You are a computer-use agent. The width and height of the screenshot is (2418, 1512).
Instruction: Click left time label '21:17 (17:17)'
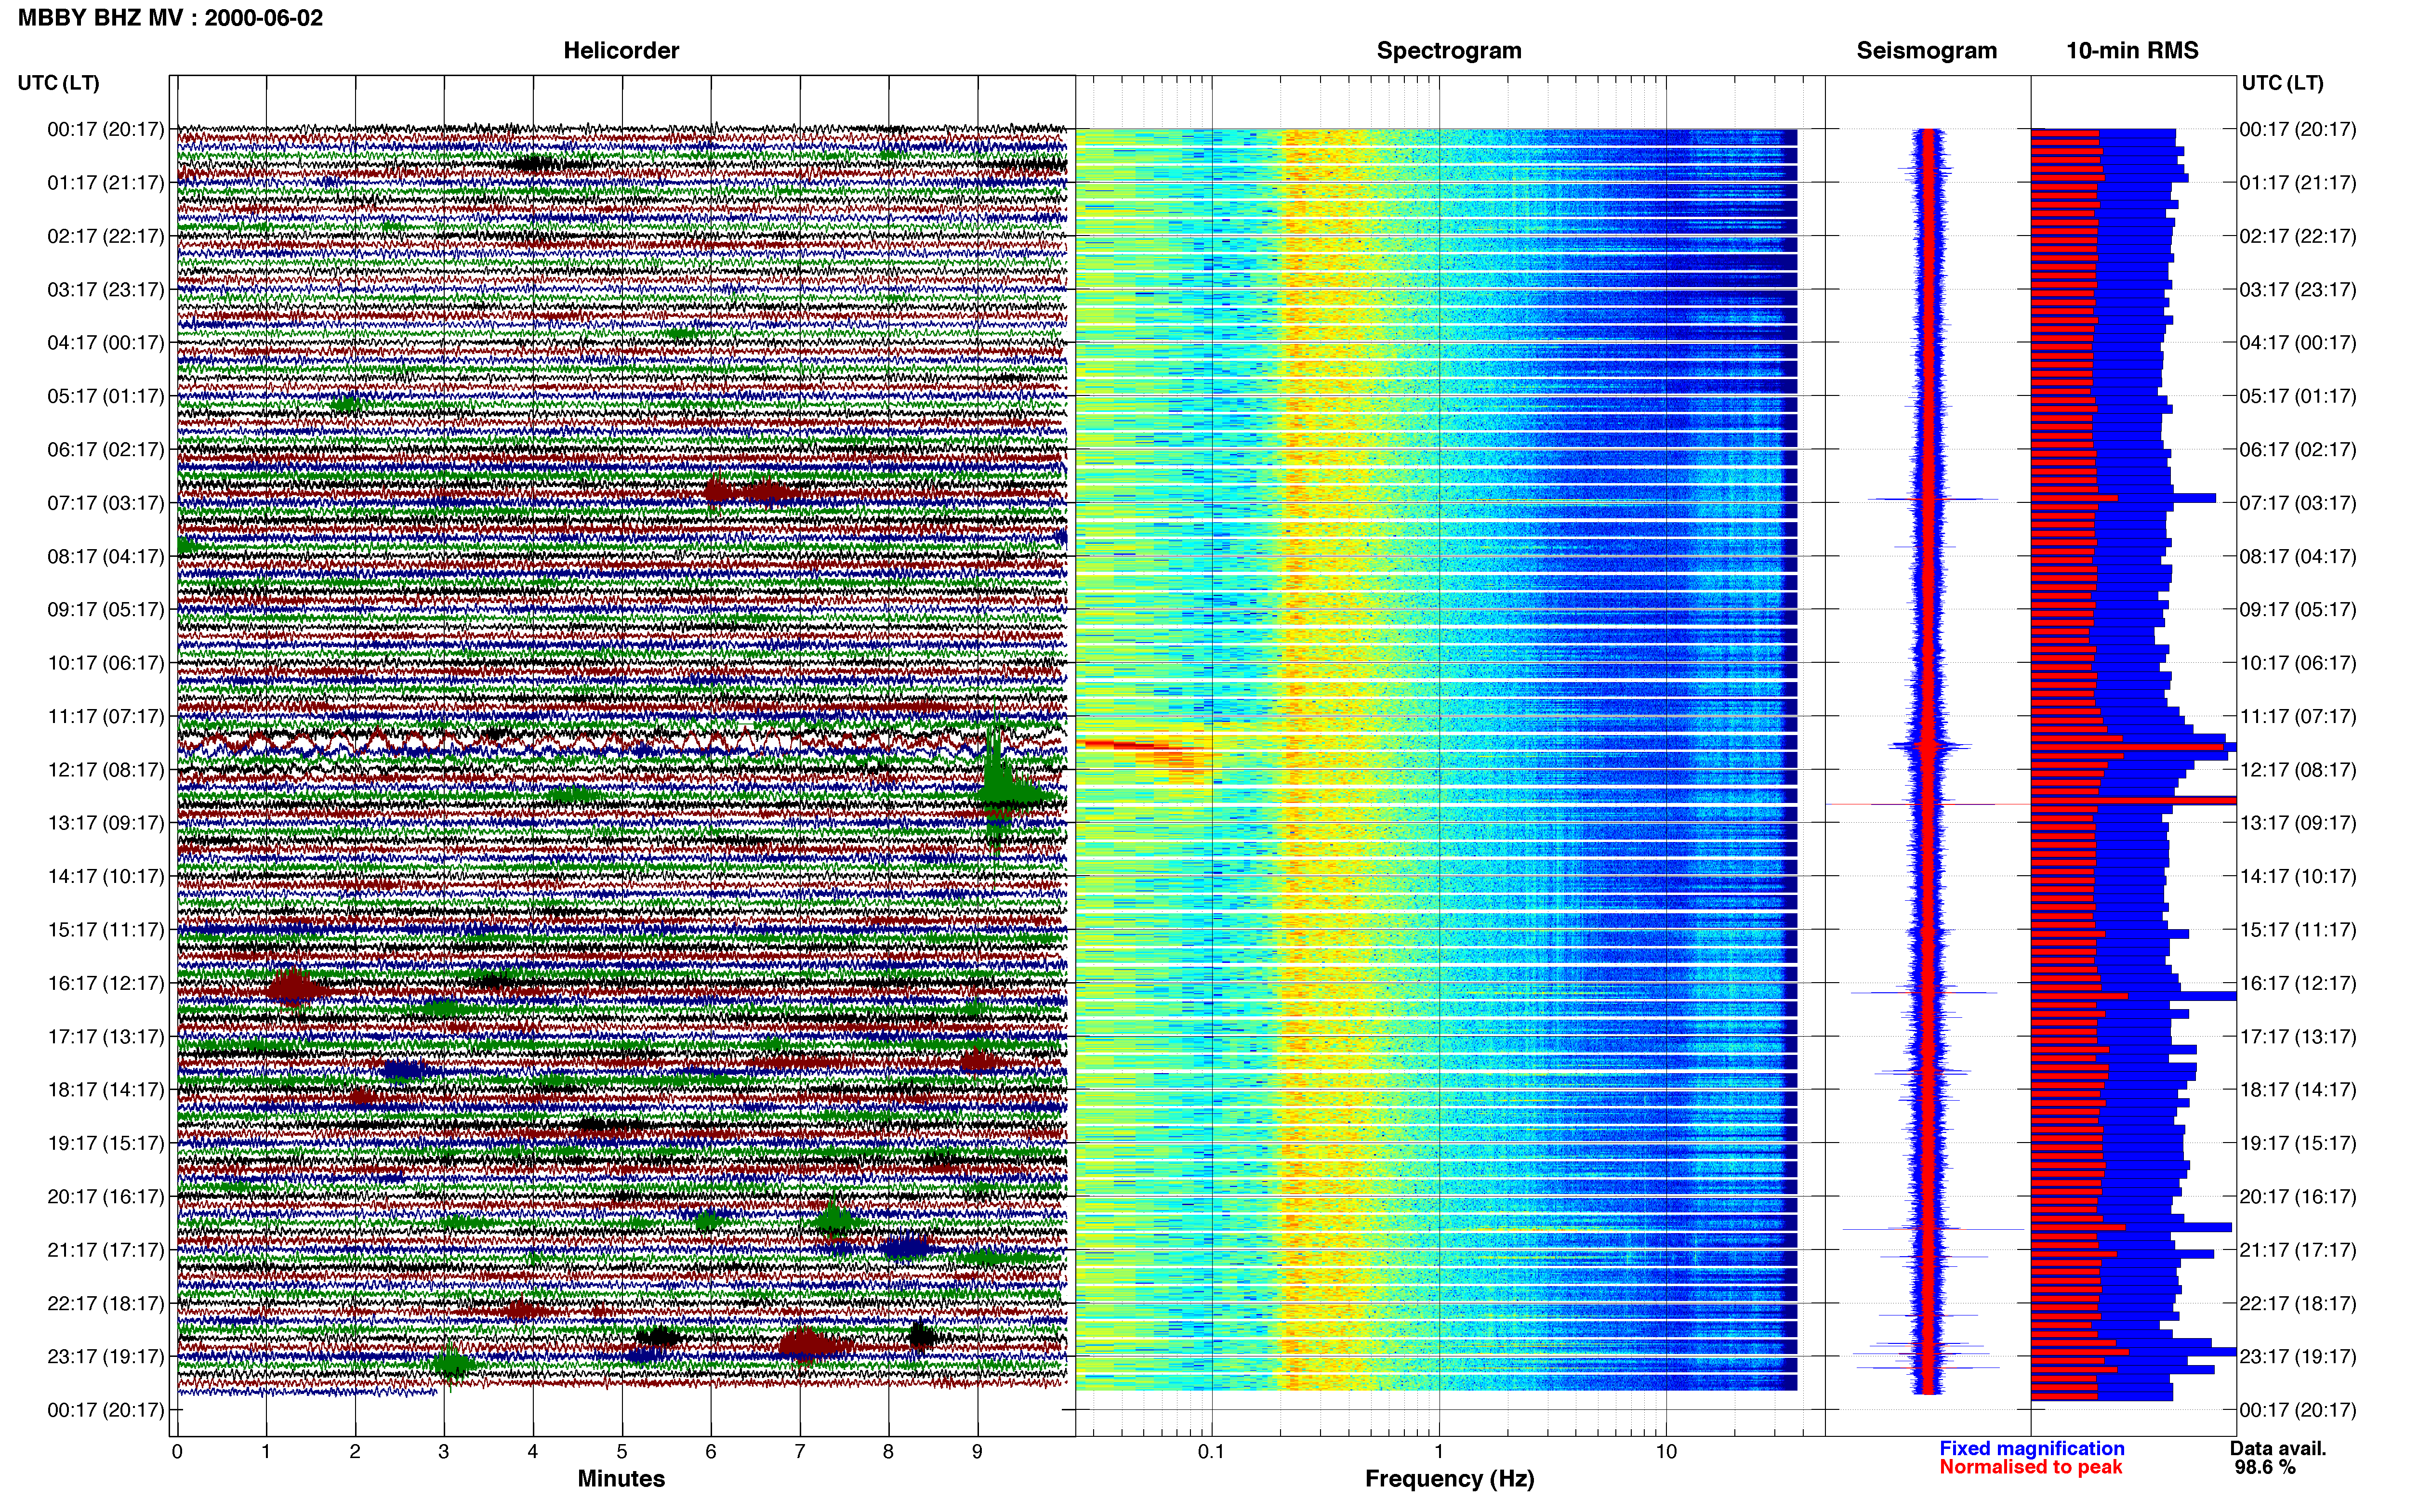[x=106, y=1250]
